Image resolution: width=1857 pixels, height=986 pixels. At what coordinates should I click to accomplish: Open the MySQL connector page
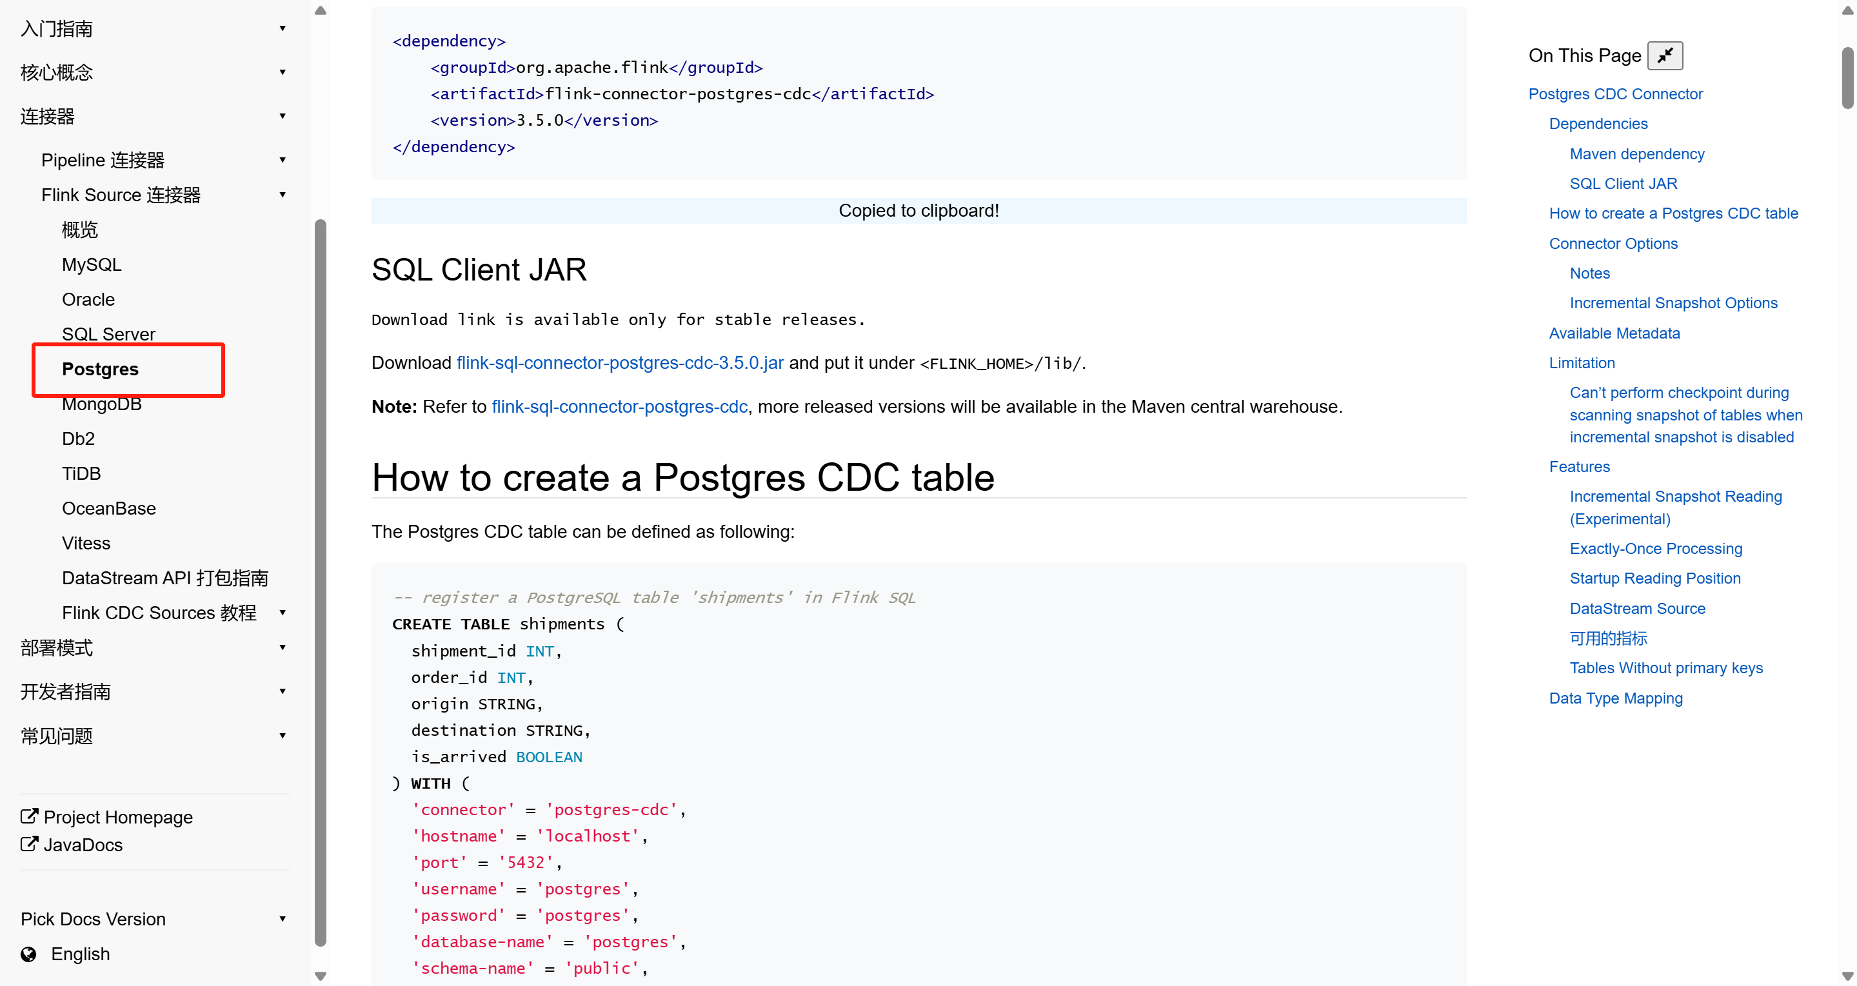(92, 264)
